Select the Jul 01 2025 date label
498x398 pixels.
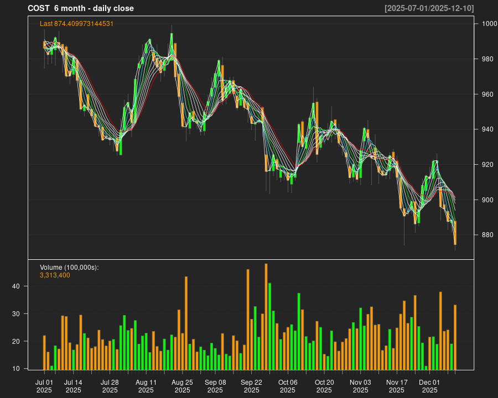click(44, 386)
